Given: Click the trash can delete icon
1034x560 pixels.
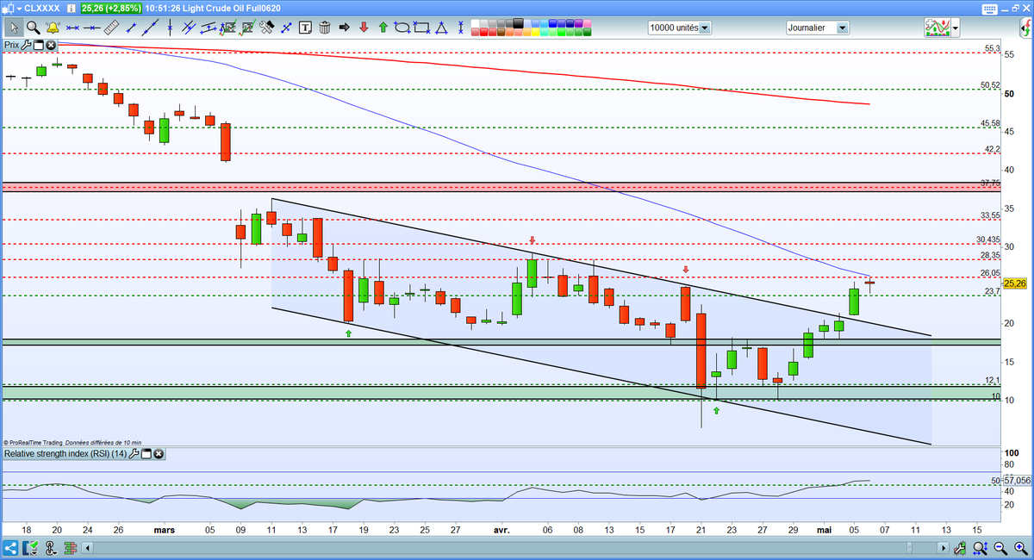Looking at the screenshot, I should pos(325,28).
